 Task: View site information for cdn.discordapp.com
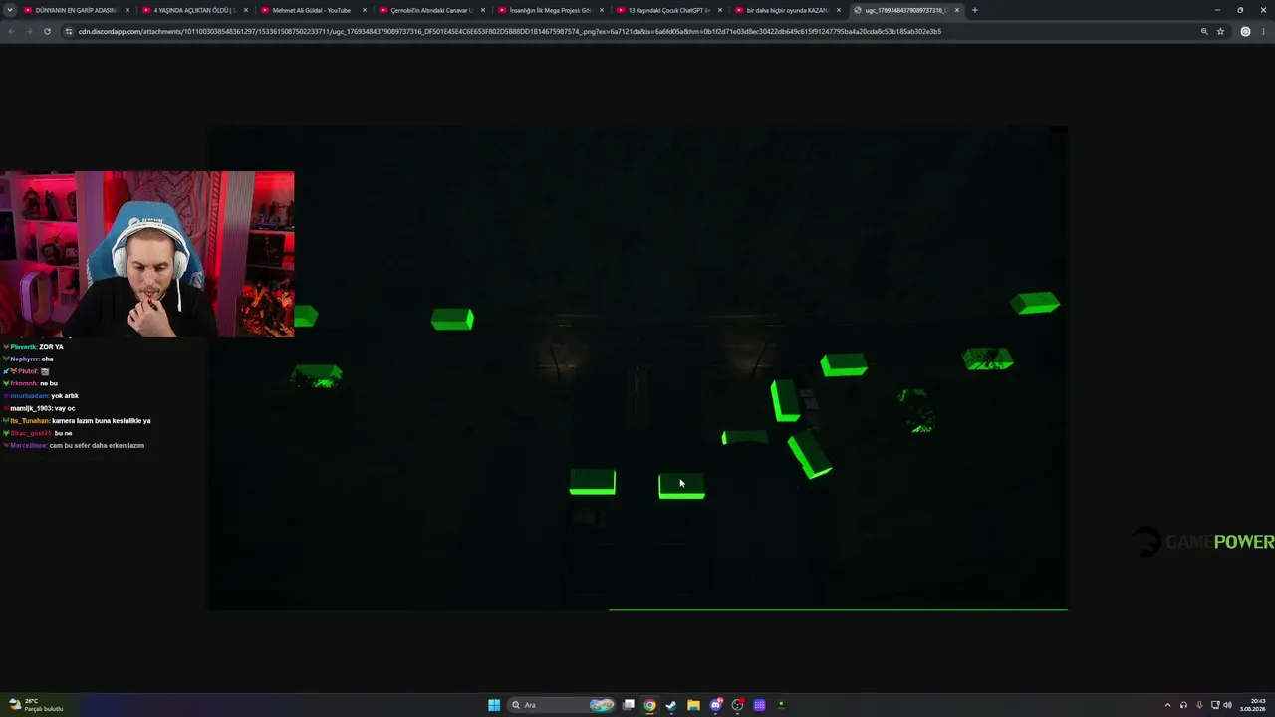coord(69,31)
